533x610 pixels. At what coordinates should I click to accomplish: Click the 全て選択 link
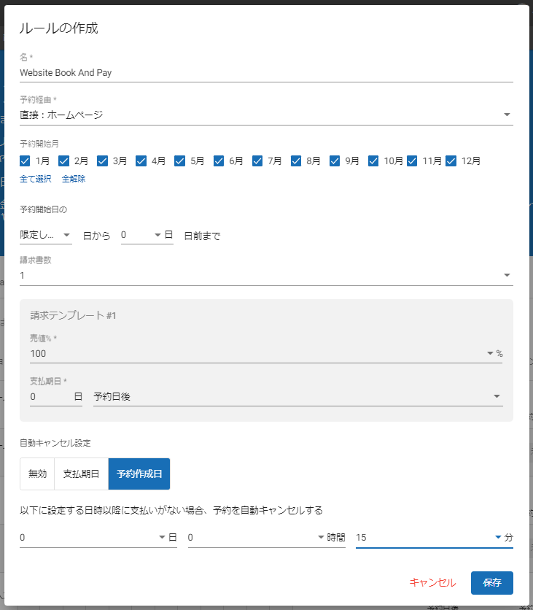click(x=35, y=179)
